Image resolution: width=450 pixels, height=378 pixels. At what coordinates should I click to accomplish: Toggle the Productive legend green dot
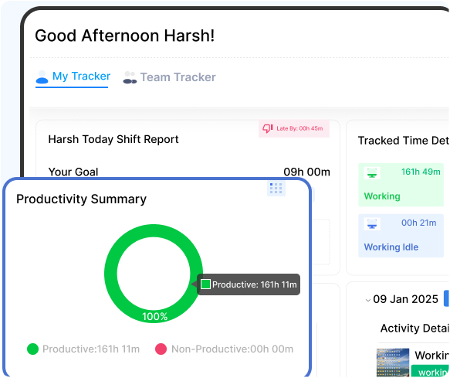pyautogui.click(x=32, y=349)
